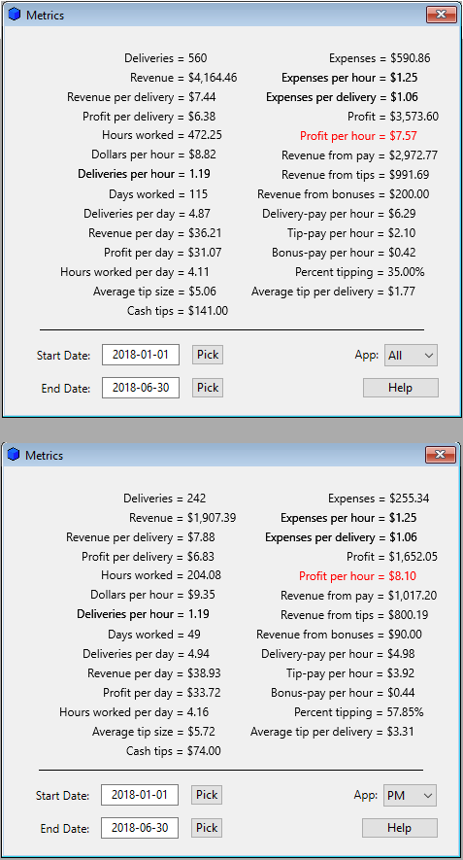Open Help in the bottom Metrics window
This screenshot has width=463, height=860.
pyautogui.click(x=400, y=828)
